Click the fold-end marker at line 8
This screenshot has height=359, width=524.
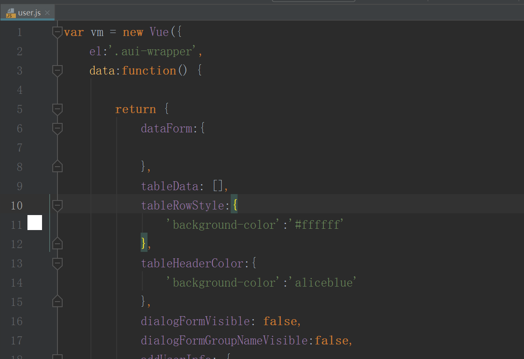[x=57, y=167]
